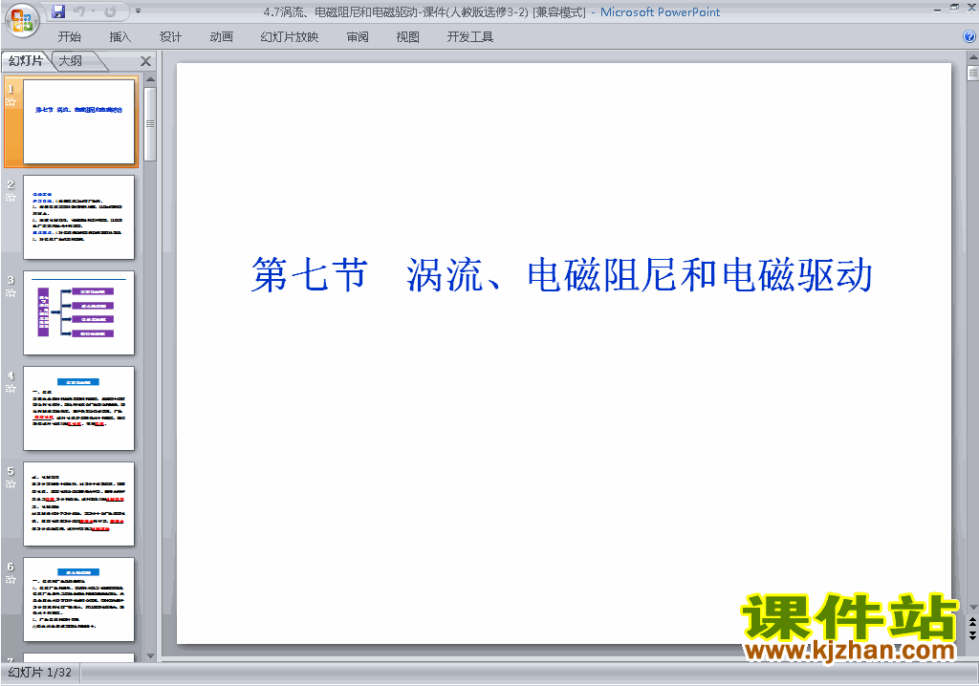The width and height of the screenshot is (979, 686).
Task: Switch to the 幻灯片 pane tab
Action: click(x=26, y=60)
